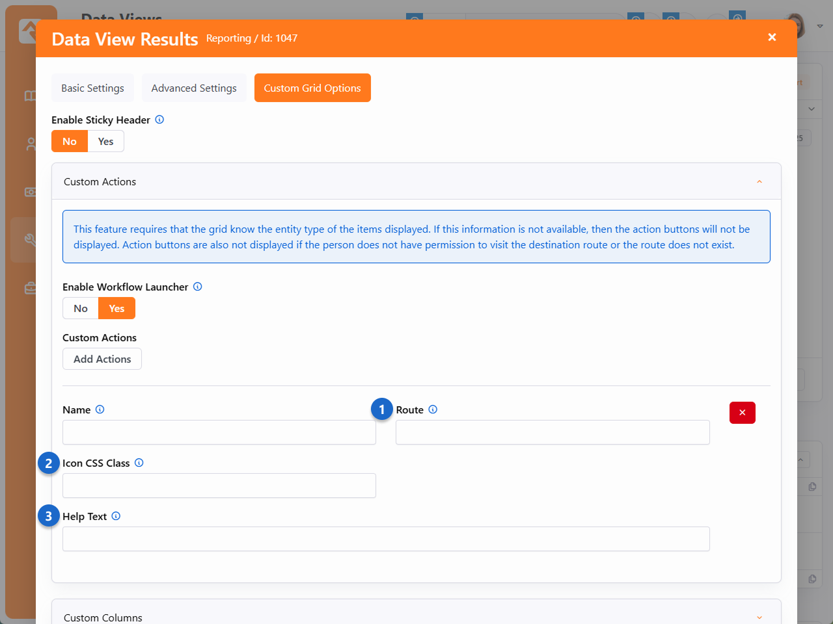Delete the custom action with red X
Image resolution: width=833 pixels, height=624 pixels.
[x=742, y=413]
